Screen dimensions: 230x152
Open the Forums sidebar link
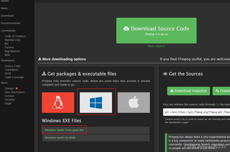point(9,47)
